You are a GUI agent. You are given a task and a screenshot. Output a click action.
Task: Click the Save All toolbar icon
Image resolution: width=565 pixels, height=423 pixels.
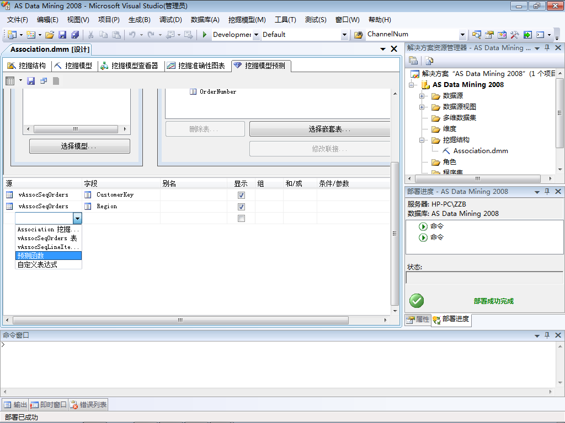click(75, 35)
